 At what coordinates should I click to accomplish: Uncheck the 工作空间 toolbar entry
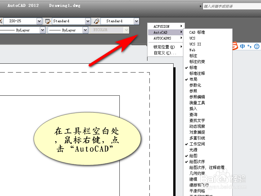pyautogui.click(x=208, y=144)
